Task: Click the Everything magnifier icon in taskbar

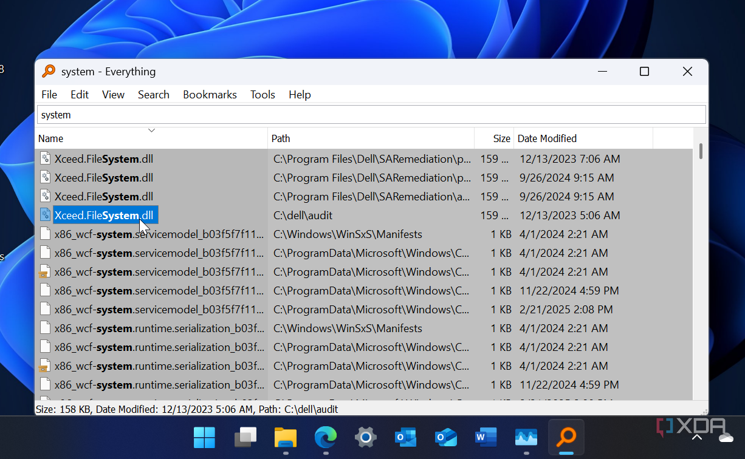Action: (566, 437)
